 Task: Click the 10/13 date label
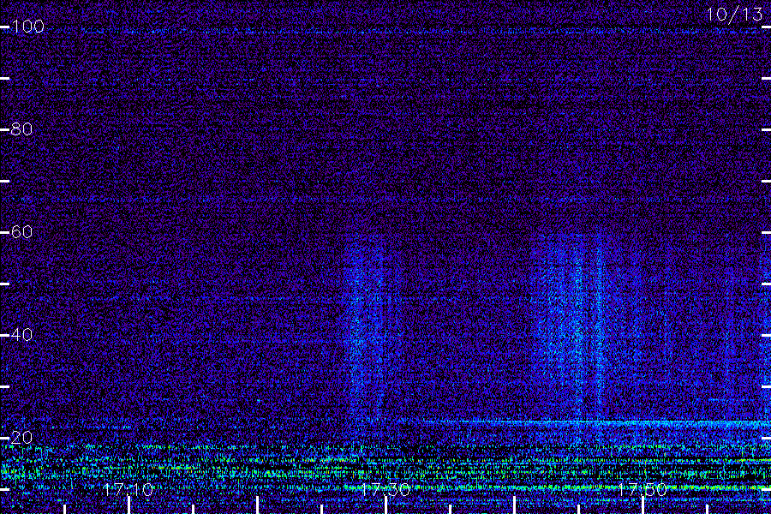pos(735,15)
